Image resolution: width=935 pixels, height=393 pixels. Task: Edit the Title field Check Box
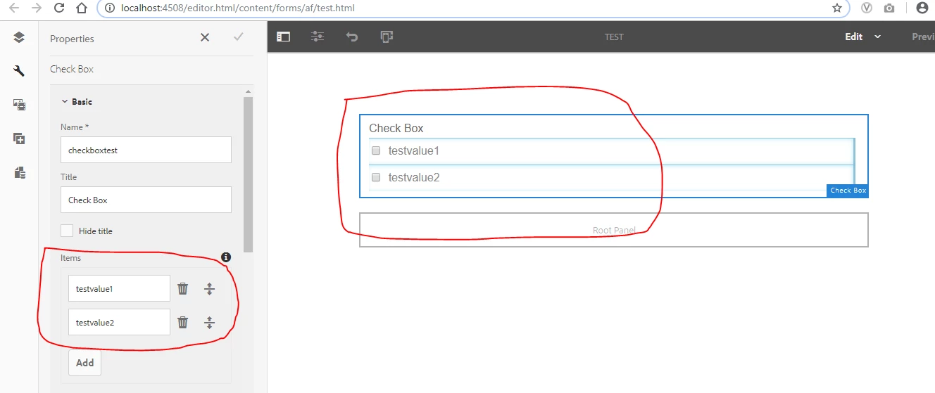click(x=146, y=200)
